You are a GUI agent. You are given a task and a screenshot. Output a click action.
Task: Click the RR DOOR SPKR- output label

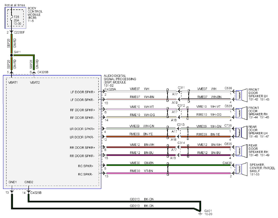pyautogui.click(x=82, y=156)
